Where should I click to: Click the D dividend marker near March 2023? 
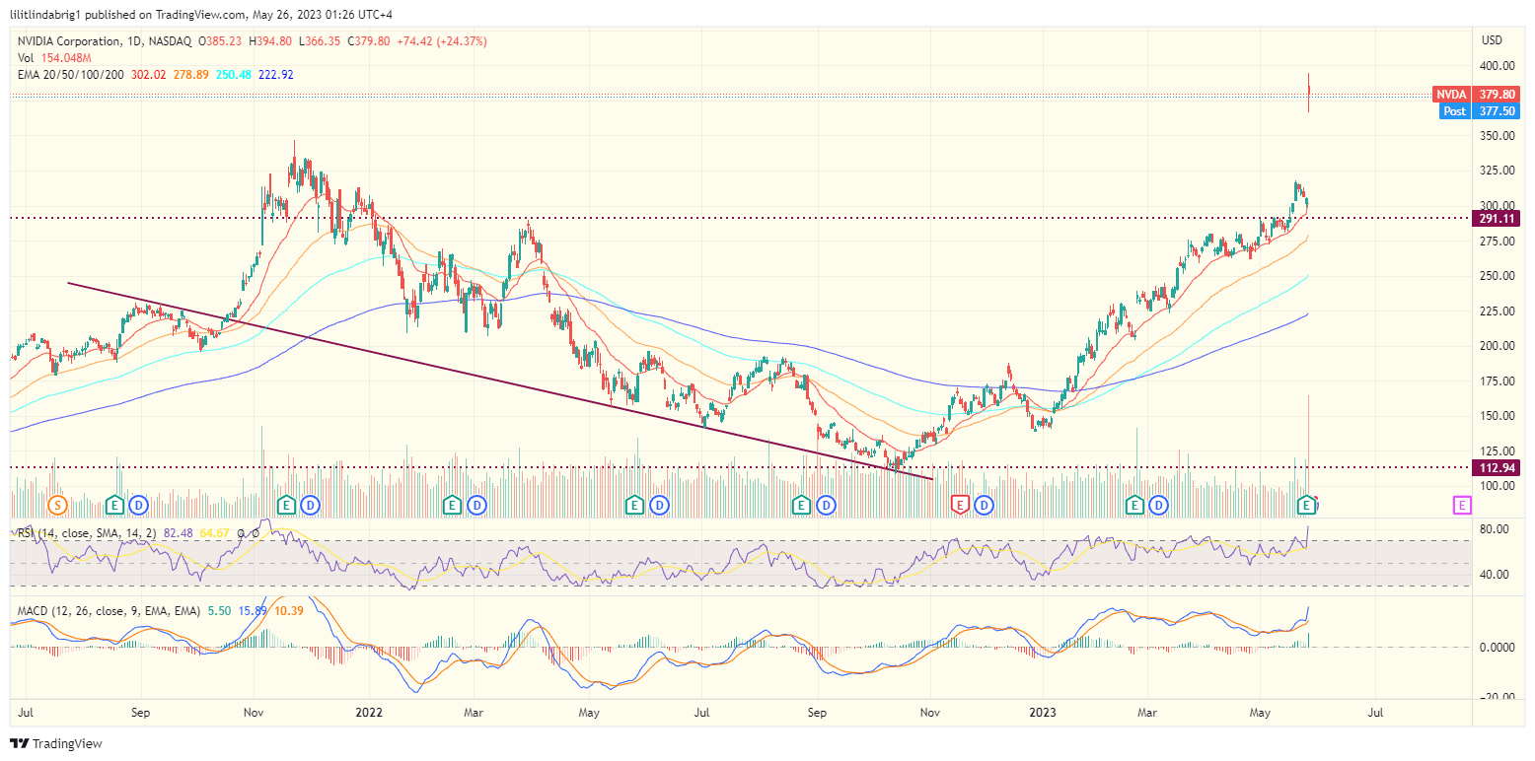(1157, 504)
